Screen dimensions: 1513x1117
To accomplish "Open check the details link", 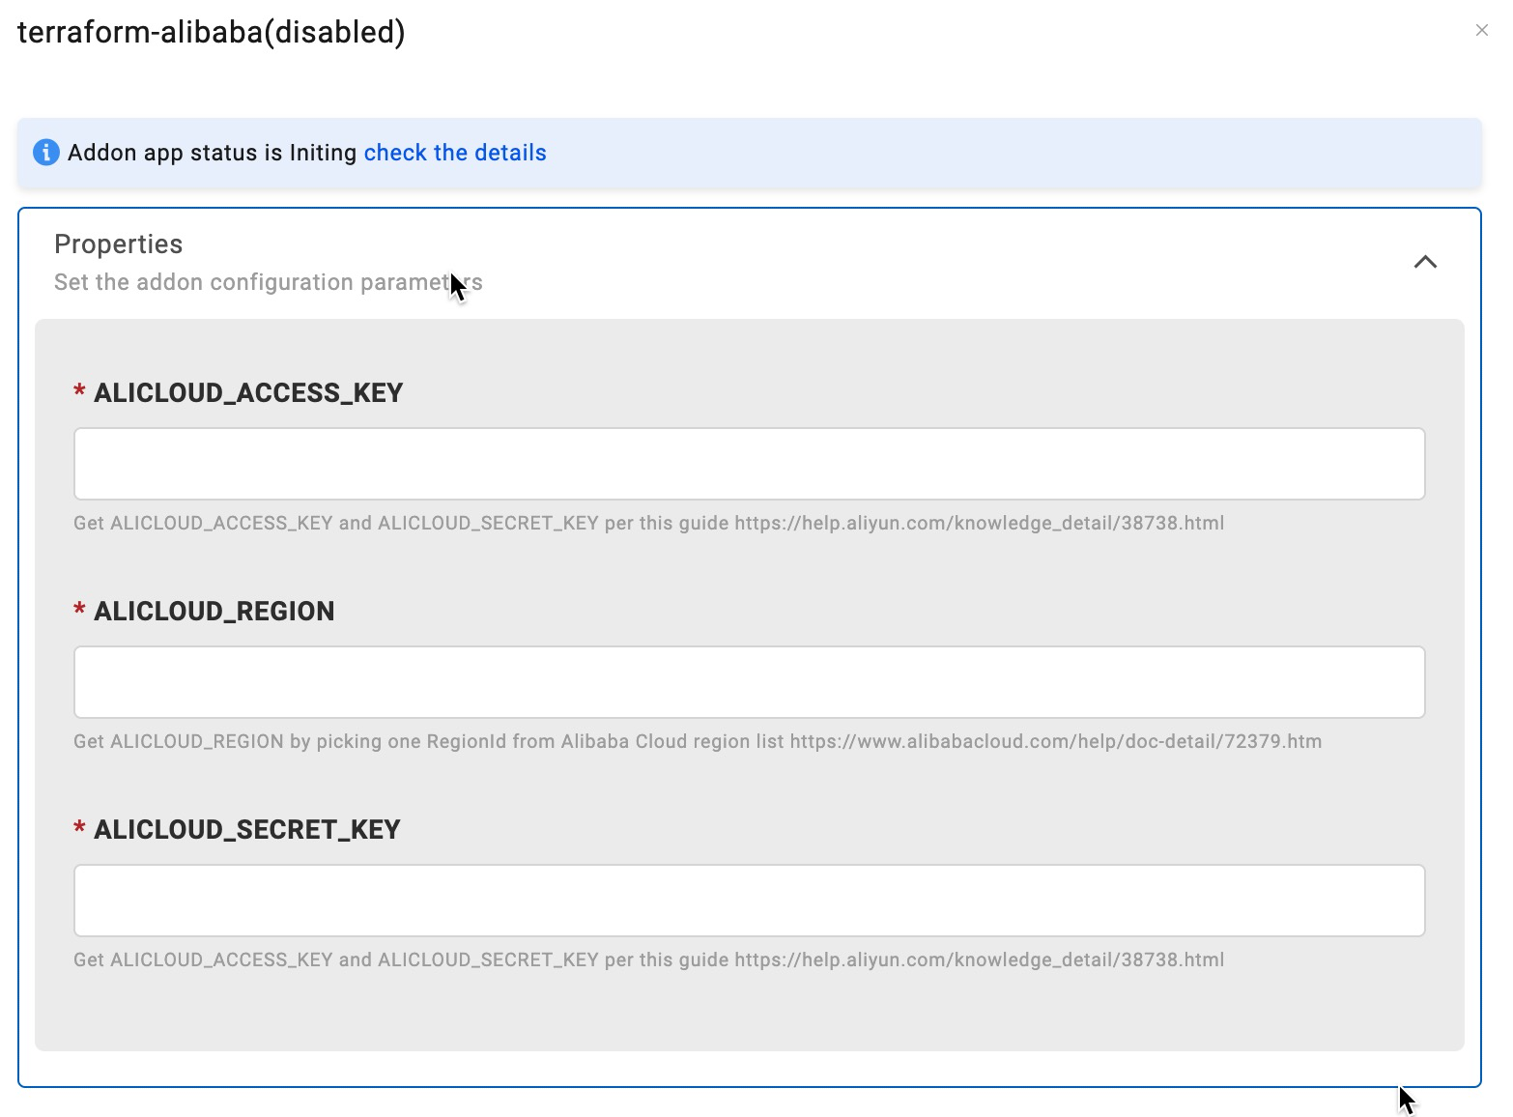I will point(454,152).
